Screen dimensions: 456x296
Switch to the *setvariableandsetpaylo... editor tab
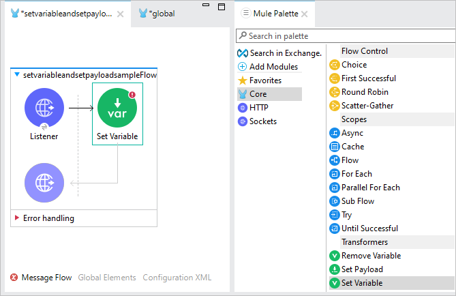67,14
